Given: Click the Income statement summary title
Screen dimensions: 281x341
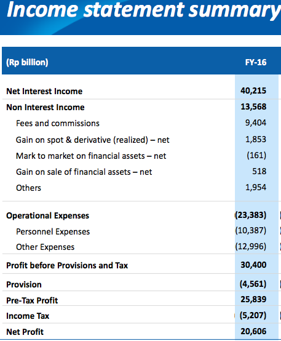Looking at the screenshot, I should [x=144, y=10].
